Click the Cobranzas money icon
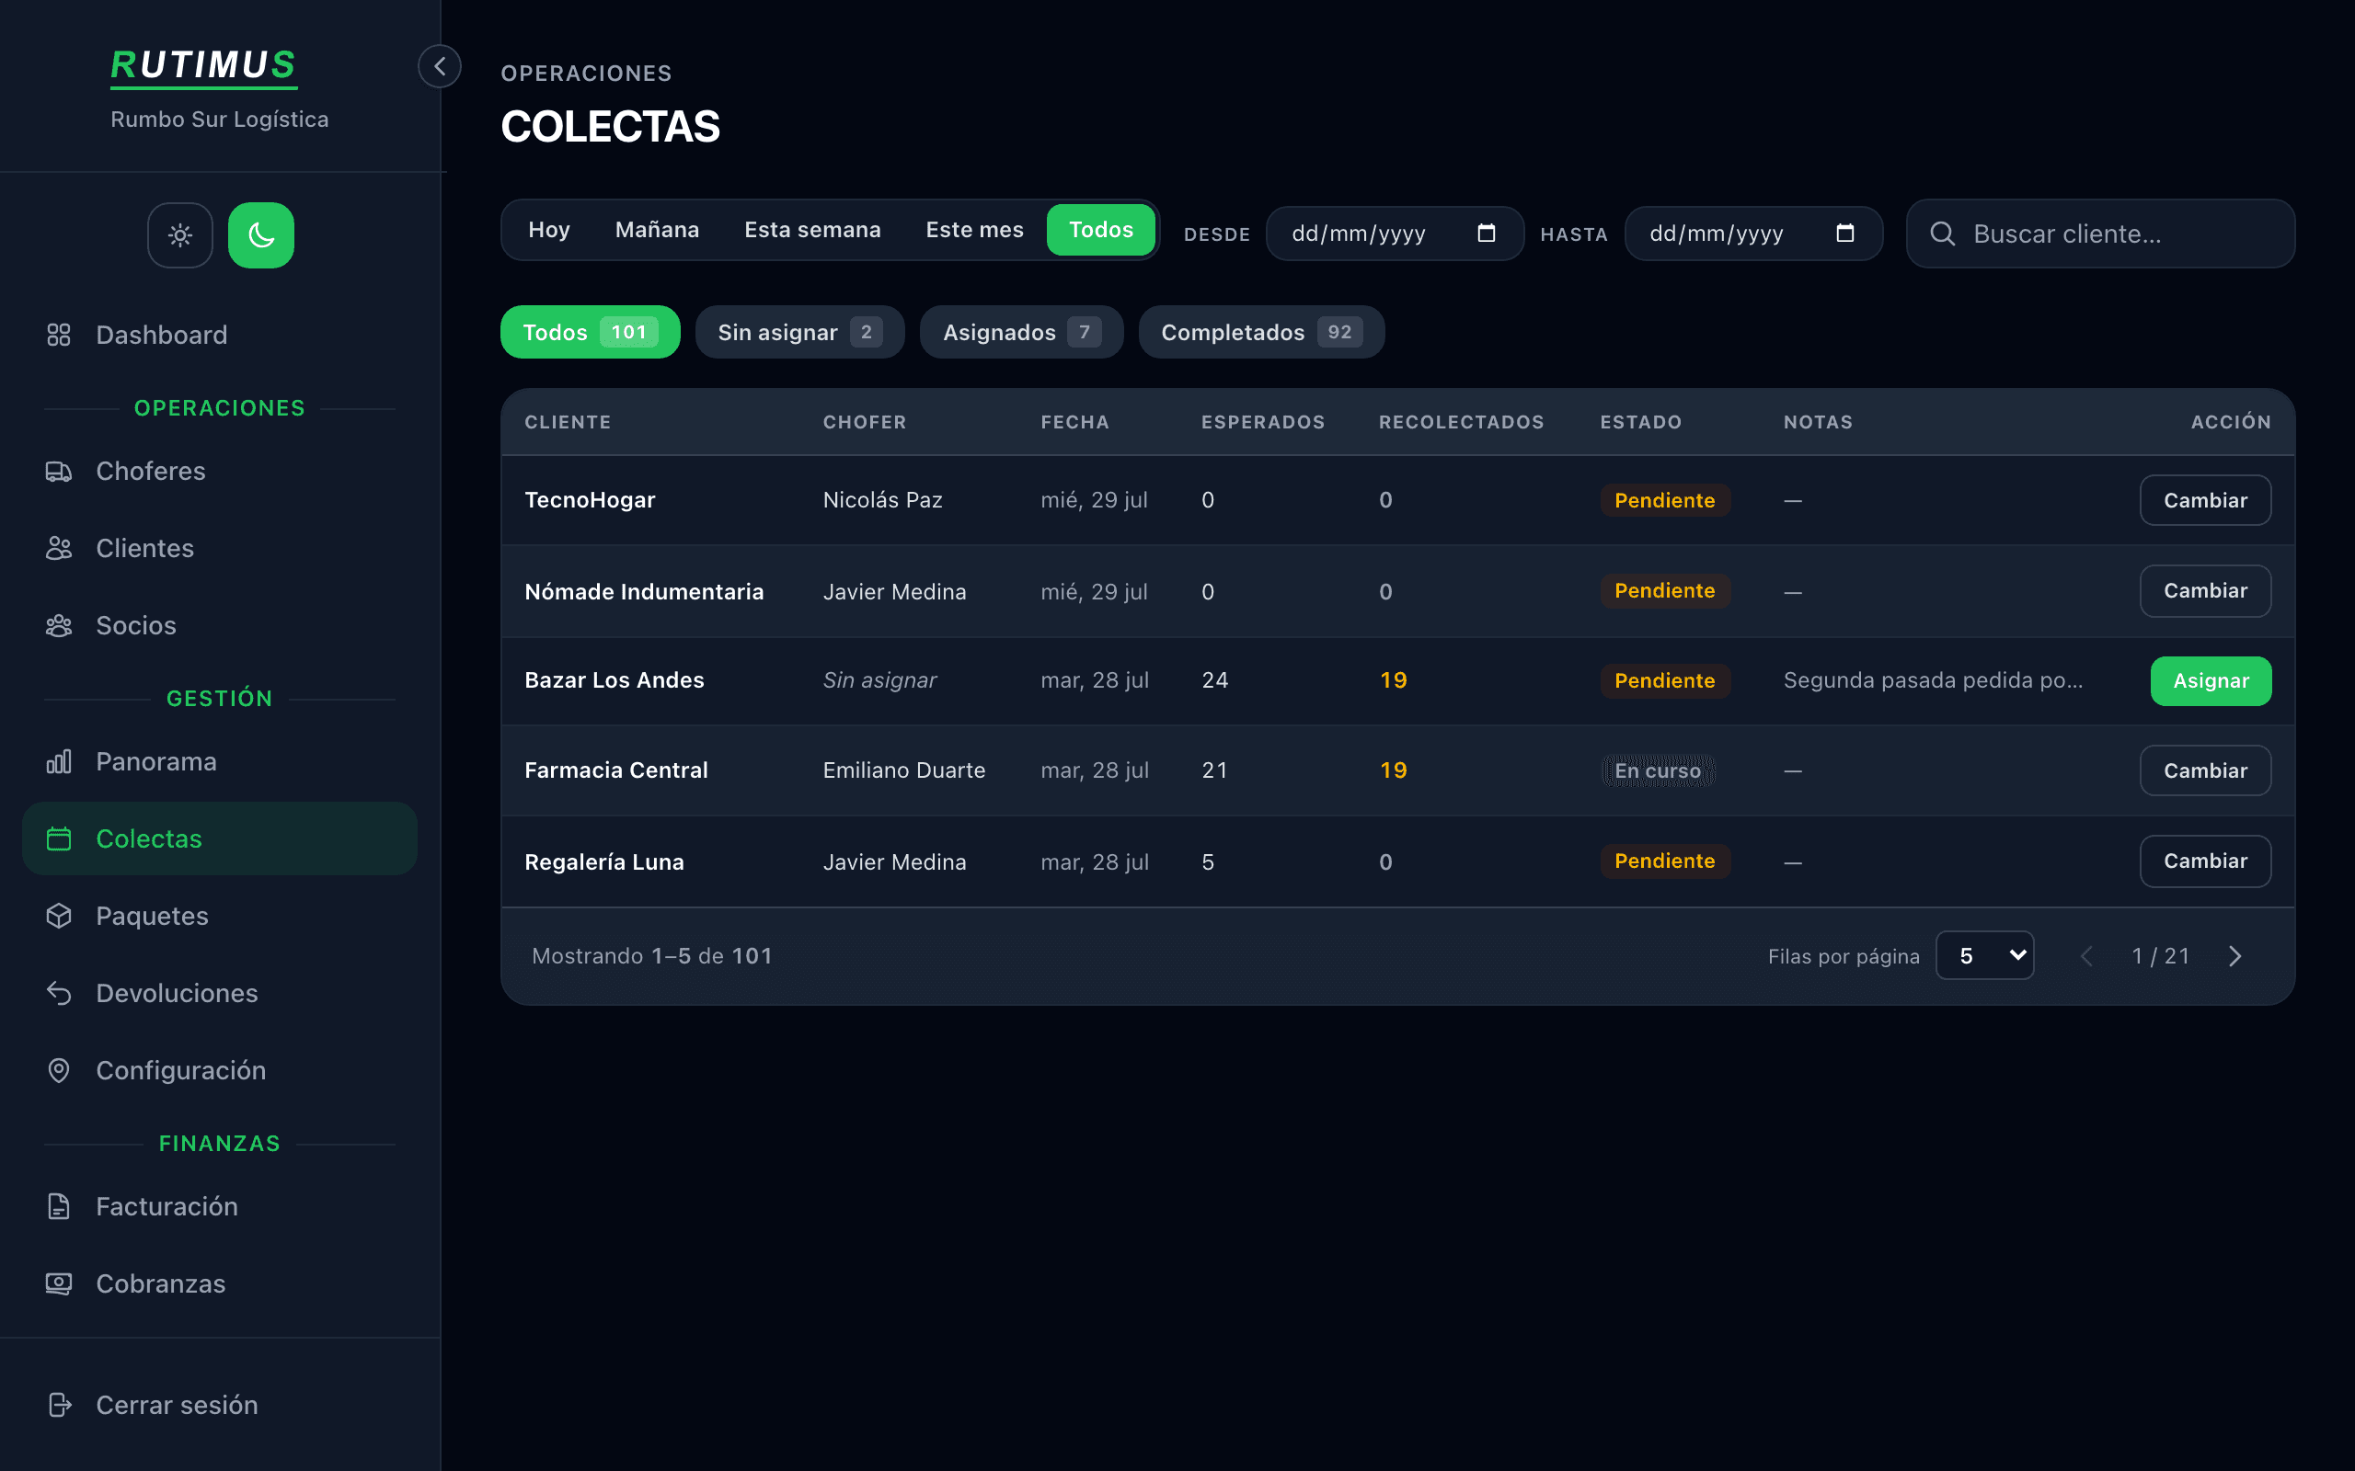This screenshot has height=1471, width=2355. coord(58,1283)
